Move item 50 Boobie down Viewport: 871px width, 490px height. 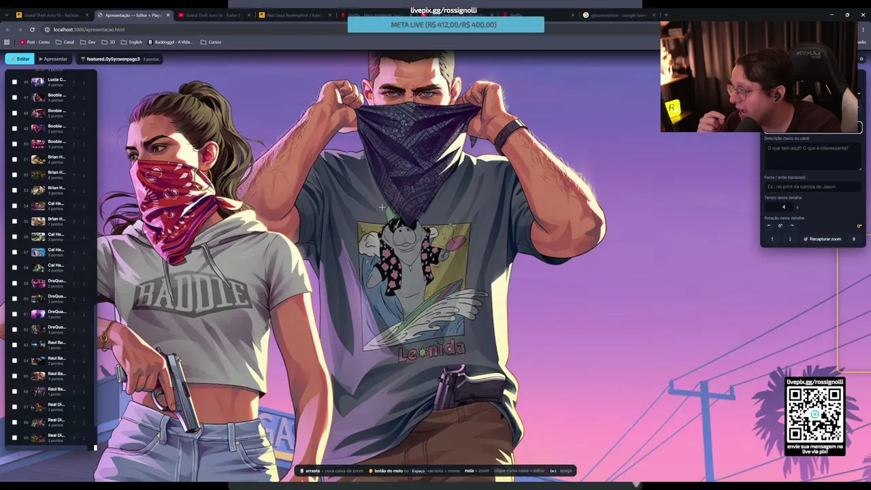pos(84,144)
